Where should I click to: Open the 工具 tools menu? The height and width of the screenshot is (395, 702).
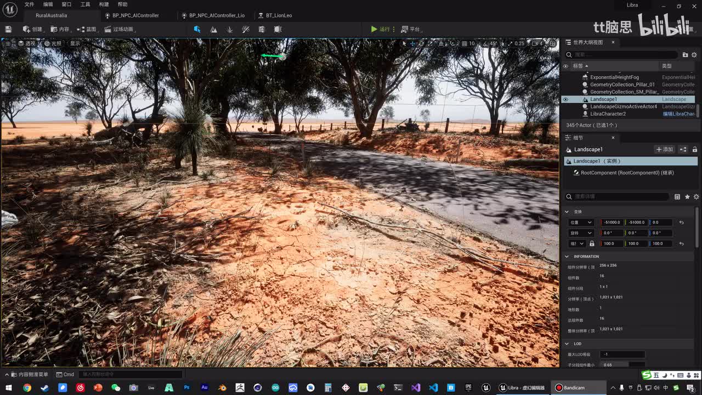(x=85, y=4)
